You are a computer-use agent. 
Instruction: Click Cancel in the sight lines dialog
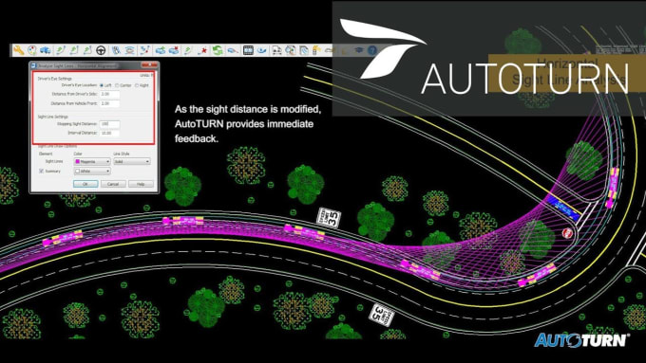(x=113, y=184)
